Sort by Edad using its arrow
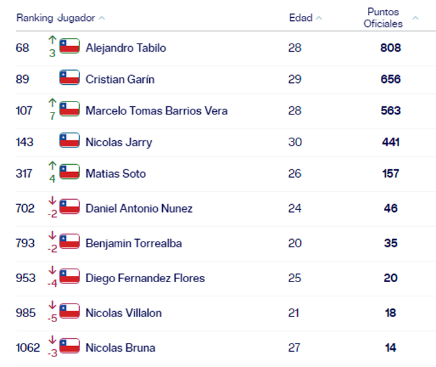436x367 pixels. coord(319,18)
